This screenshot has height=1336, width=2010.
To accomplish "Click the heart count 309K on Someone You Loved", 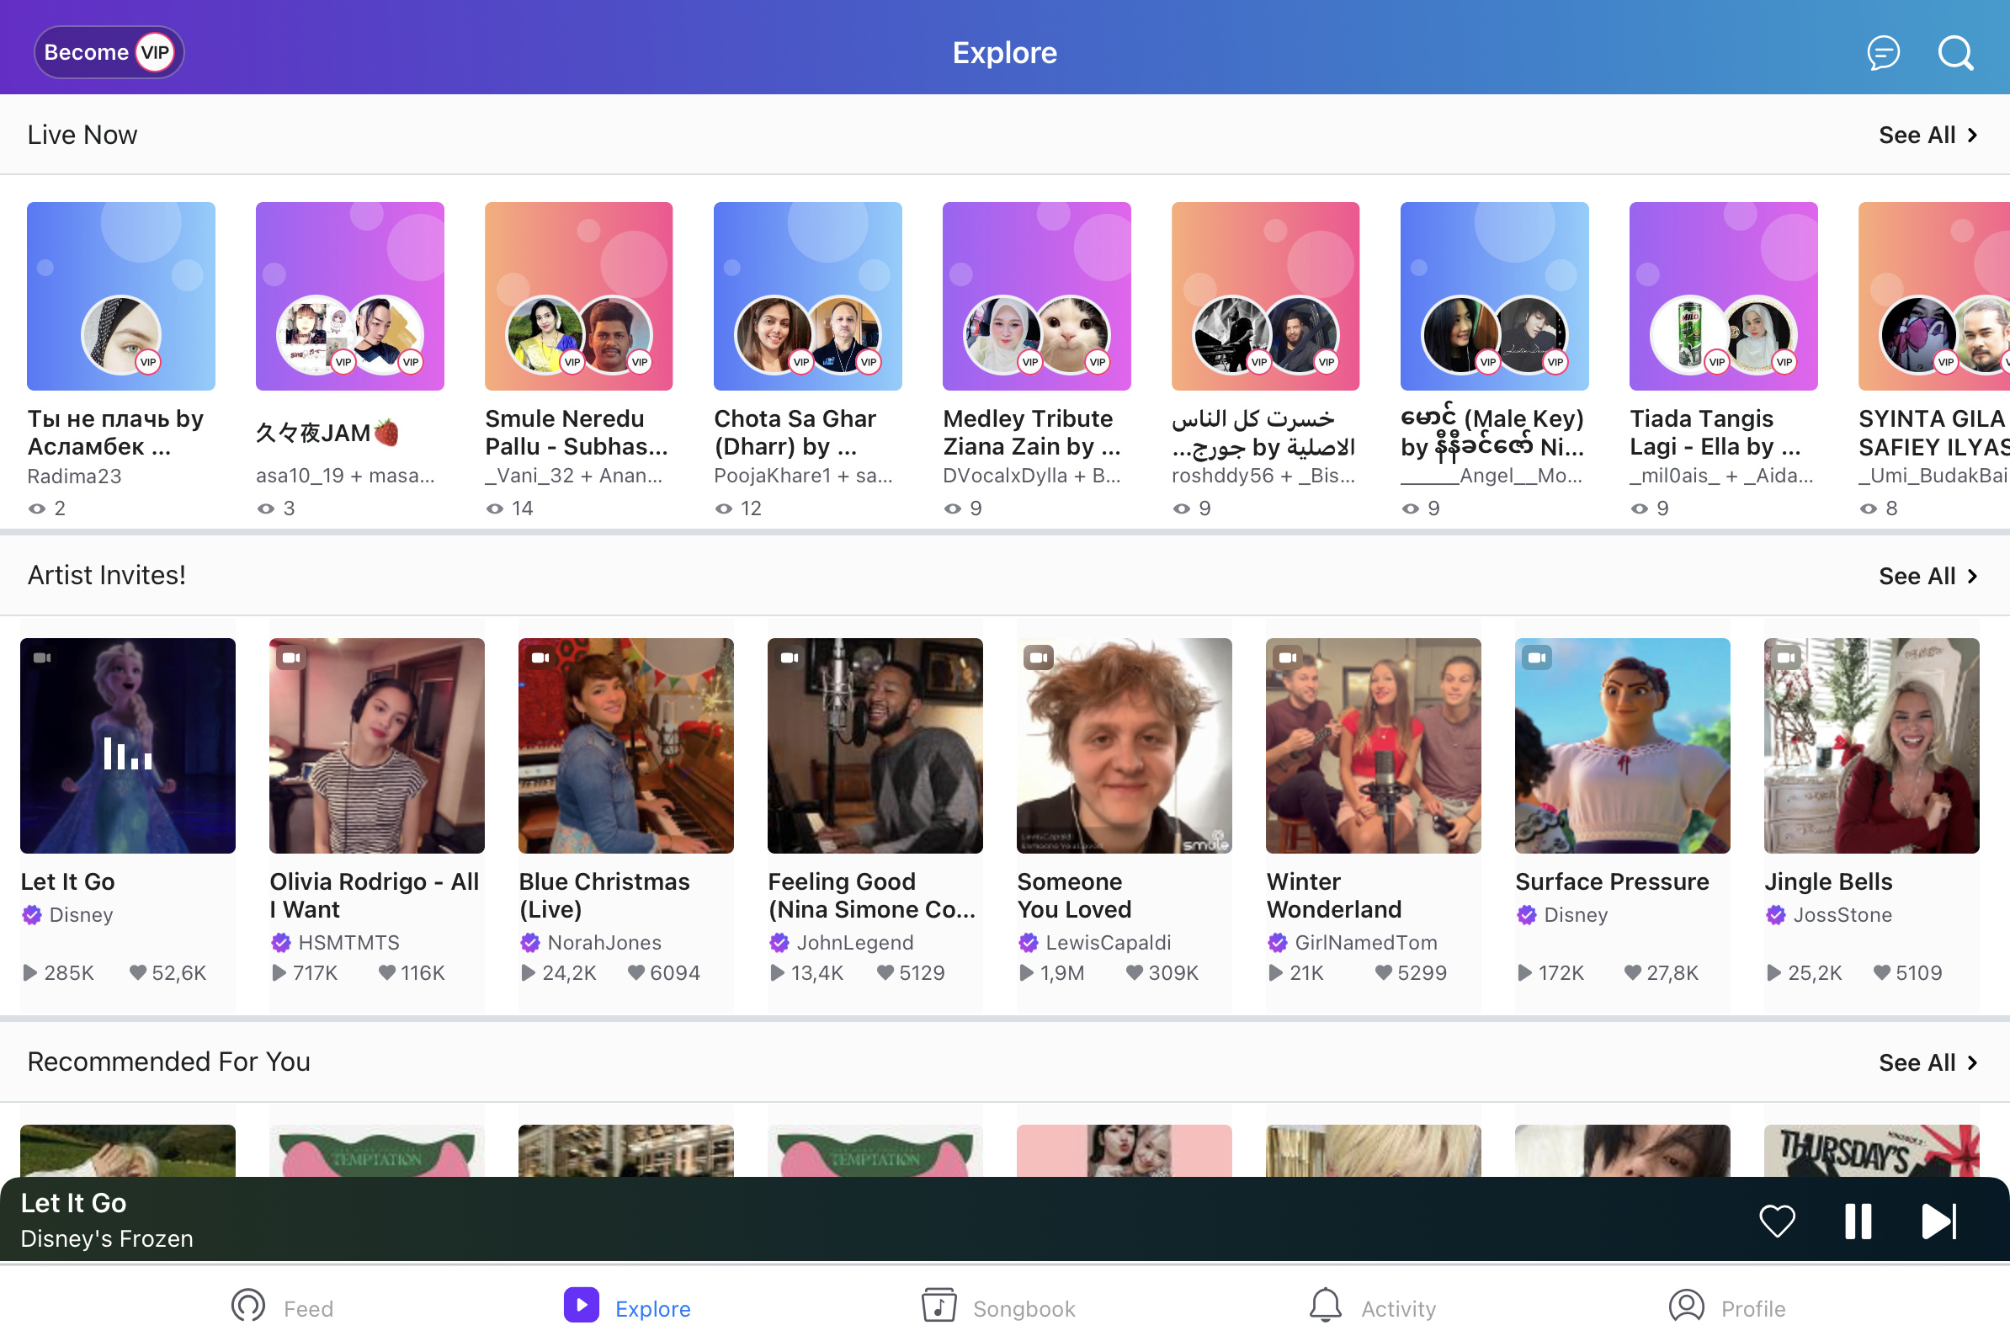I will 1162,973.
